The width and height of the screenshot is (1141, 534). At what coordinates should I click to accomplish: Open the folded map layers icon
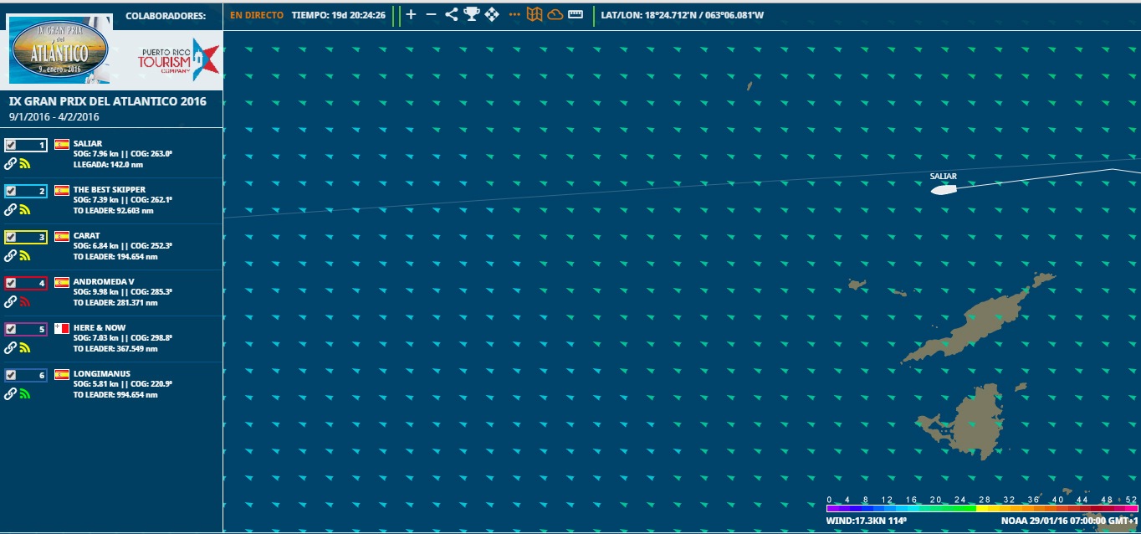point(534,15)
